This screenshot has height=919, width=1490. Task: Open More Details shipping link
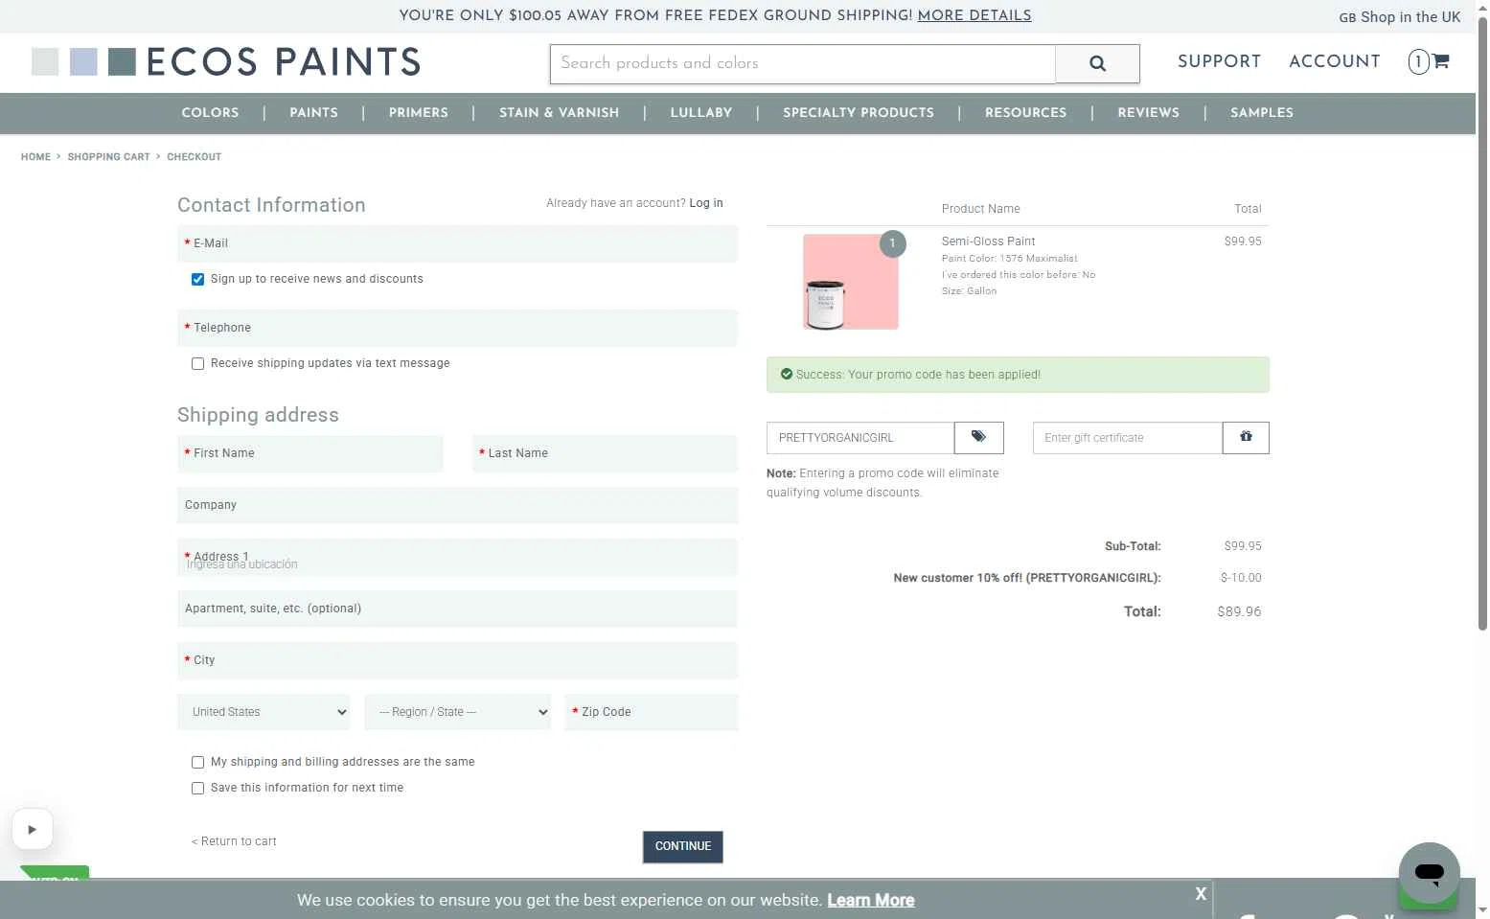pos(974,15)
